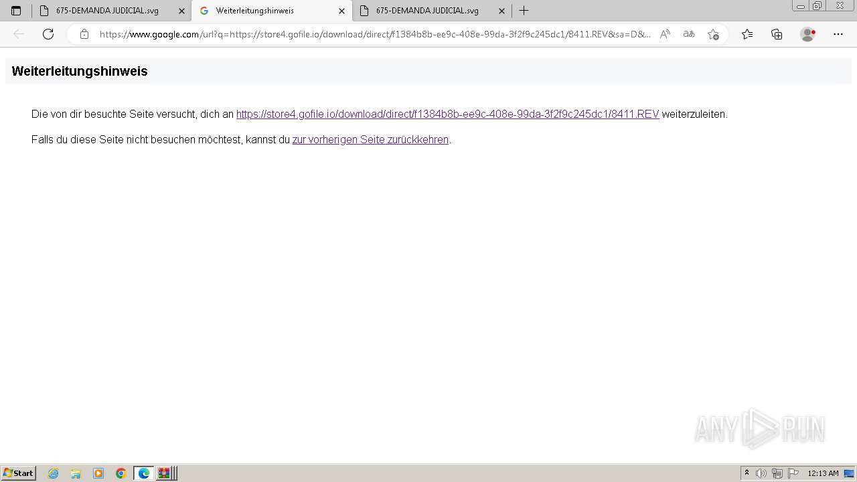Screen dimensions: 857x482
Task: Select Microsoft Edge taskbar button
Action: [x=144, y=473]
